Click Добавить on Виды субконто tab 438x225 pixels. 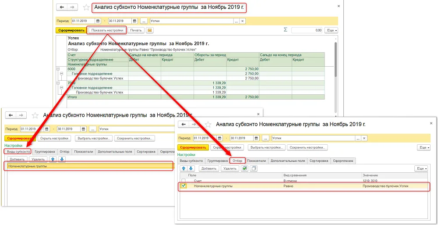(x=18, y=159)
